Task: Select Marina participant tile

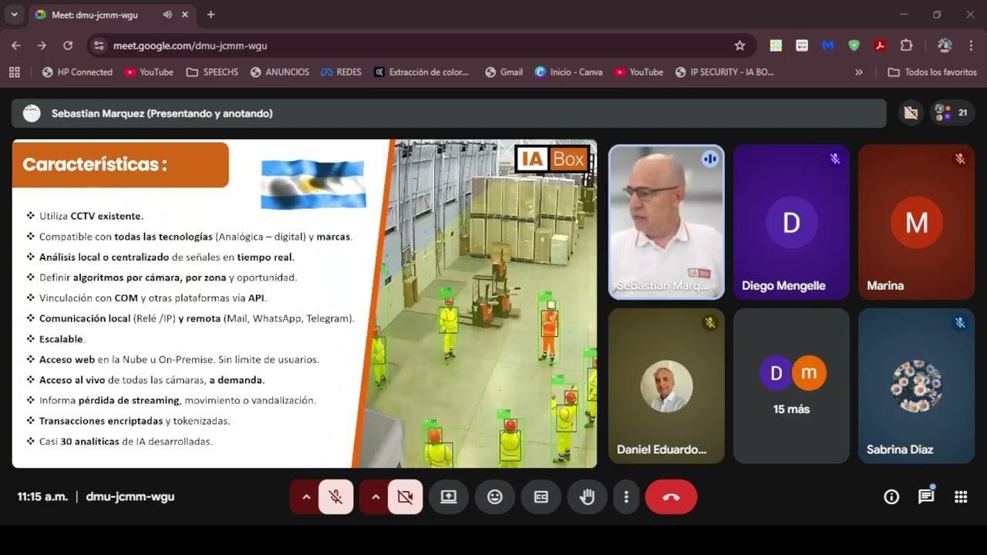Action: coord(916,222)
